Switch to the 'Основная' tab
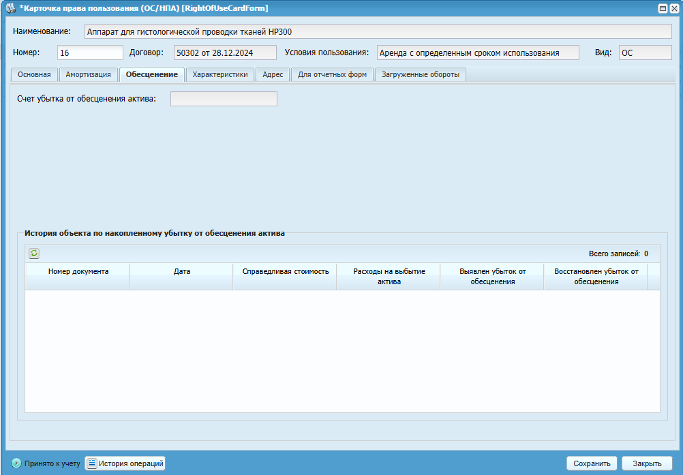The image size is (683, 475). (x=34, y=74)
